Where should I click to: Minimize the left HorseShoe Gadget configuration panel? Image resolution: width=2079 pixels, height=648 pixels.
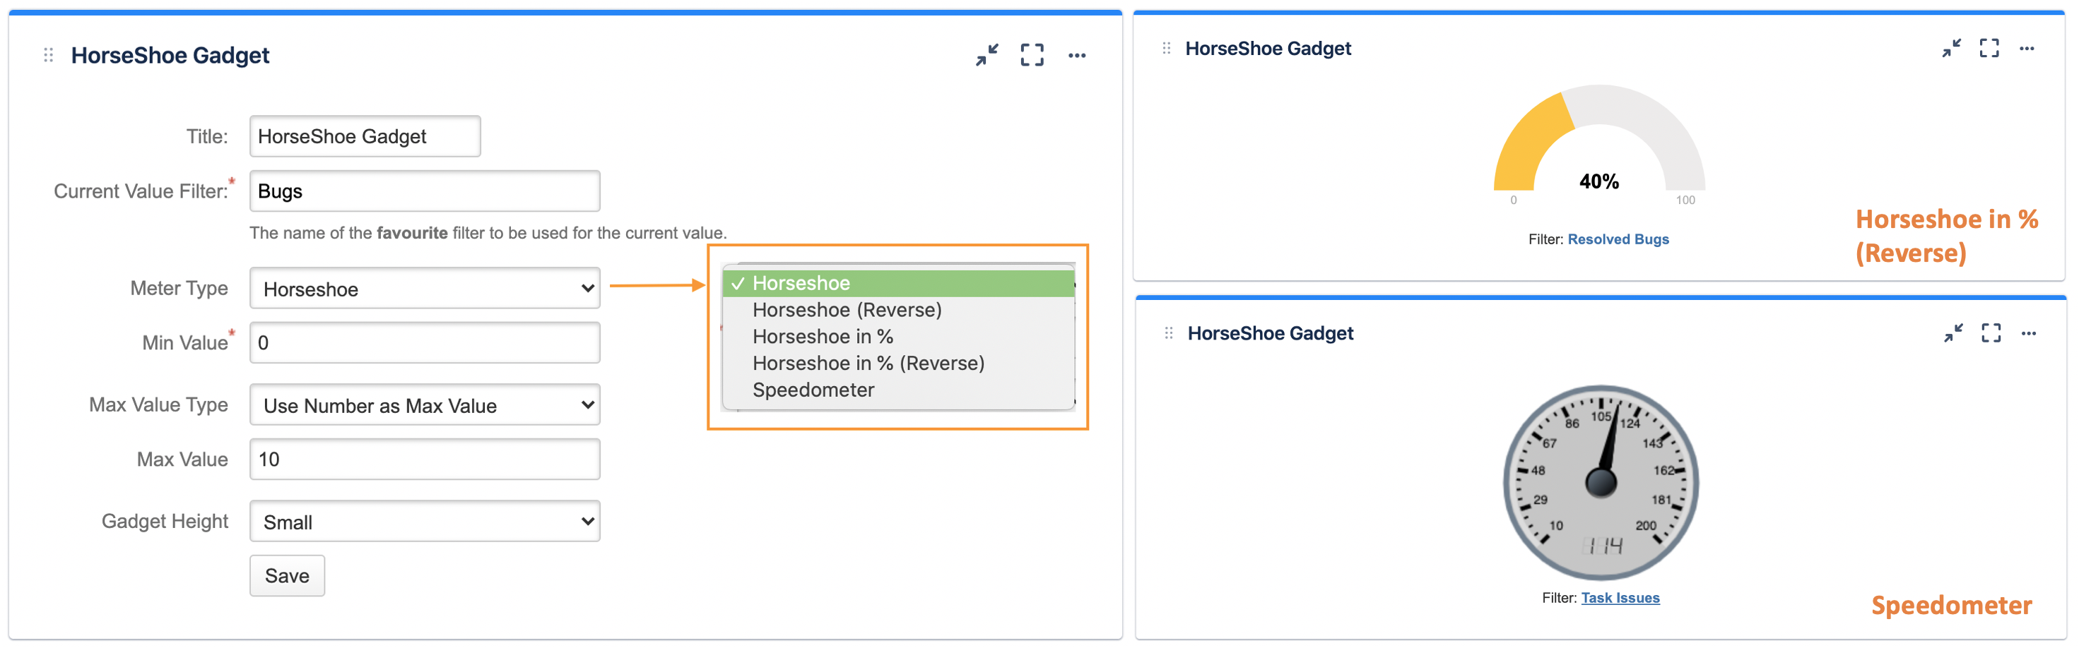tap(987, 55)
